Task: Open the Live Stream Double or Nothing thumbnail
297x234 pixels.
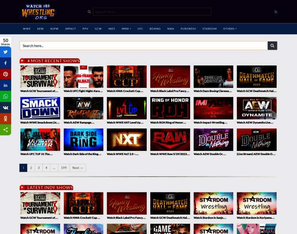Action: pyautogui.click(x=257, y=140)
